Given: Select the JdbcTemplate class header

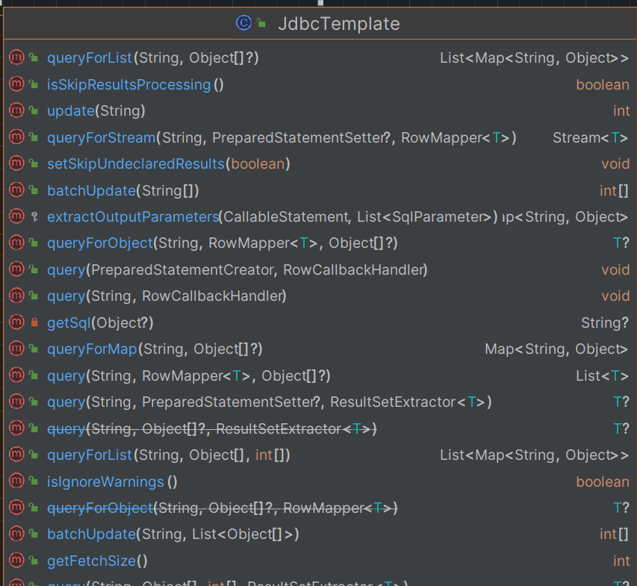Looking at the screenshot, I should [338, 24].
